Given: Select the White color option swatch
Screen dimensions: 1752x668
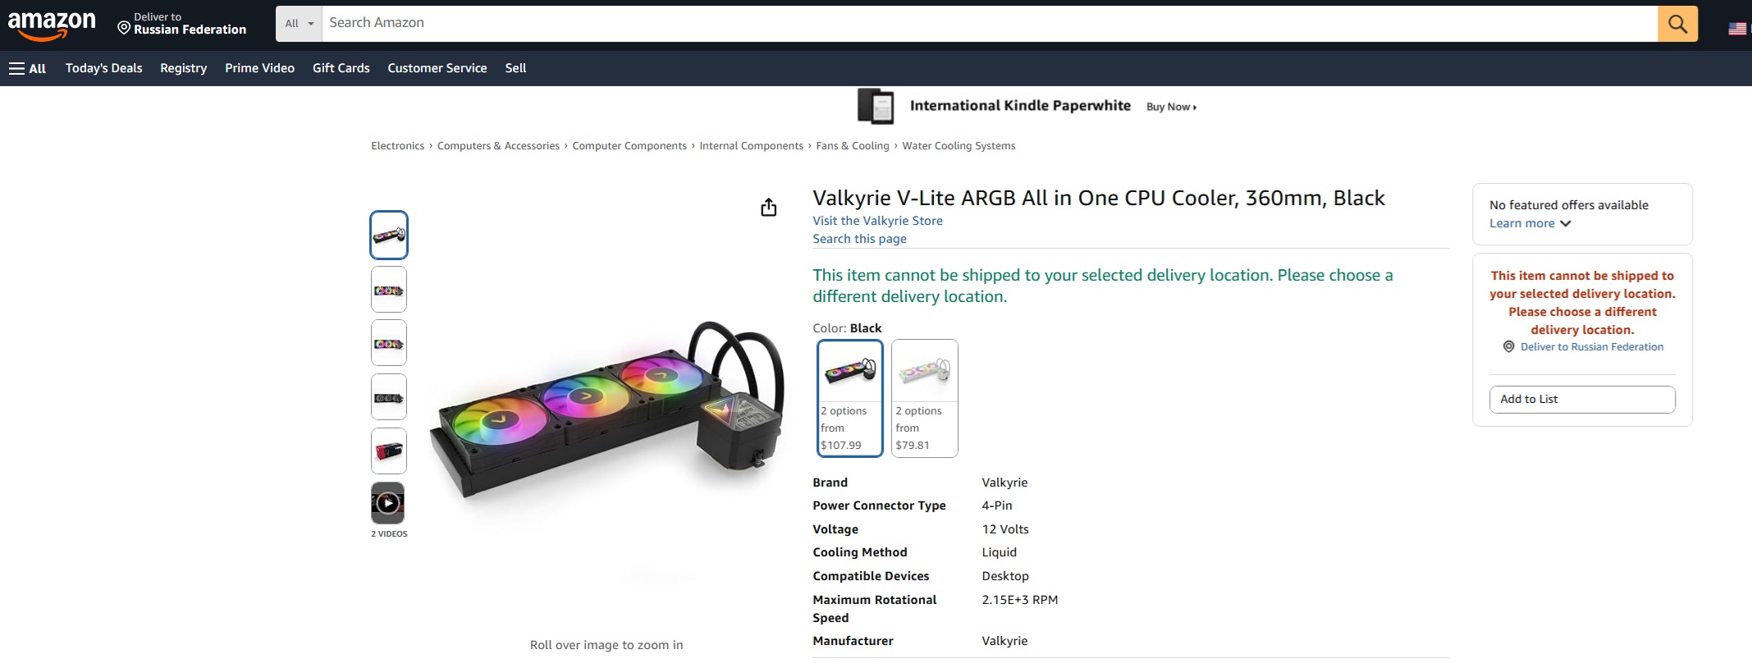Looking at the screenshot, I should pyautogui.click(x=924, y=398).
